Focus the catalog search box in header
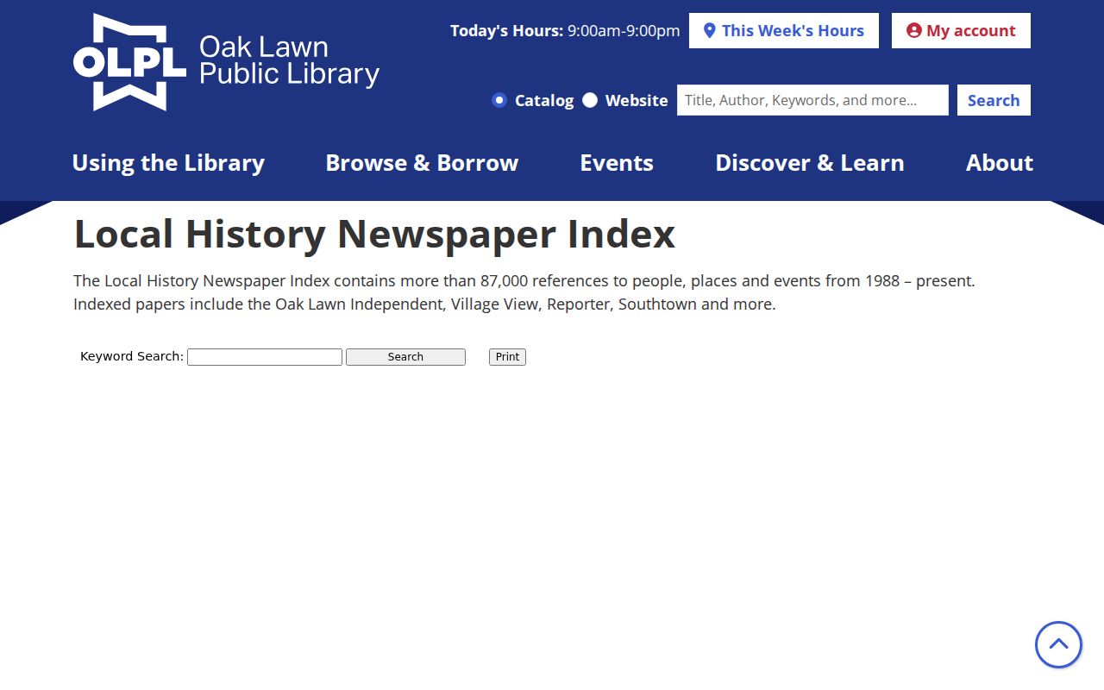This screenshot has width=1104, height=690. coord(812,100)
